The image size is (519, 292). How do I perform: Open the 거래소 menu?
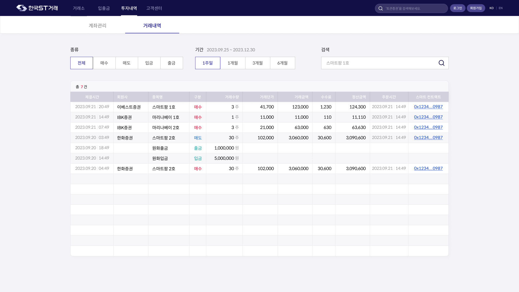click(x=79, y=8)
